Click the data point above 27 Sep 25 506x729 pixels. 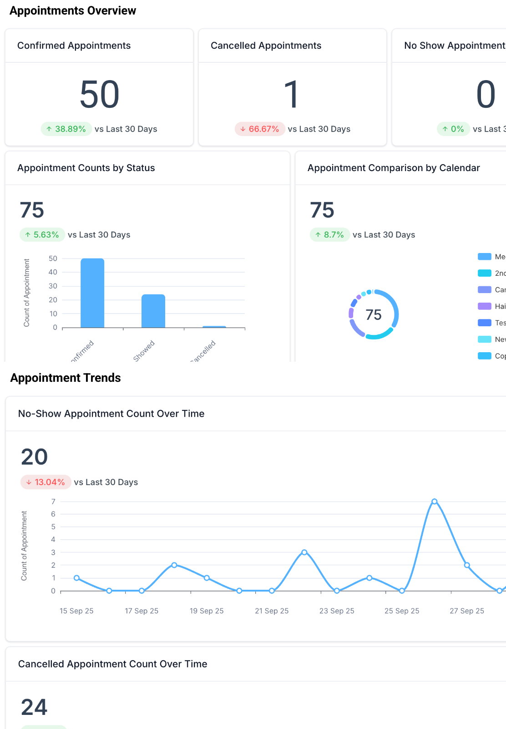pos(467,565)
